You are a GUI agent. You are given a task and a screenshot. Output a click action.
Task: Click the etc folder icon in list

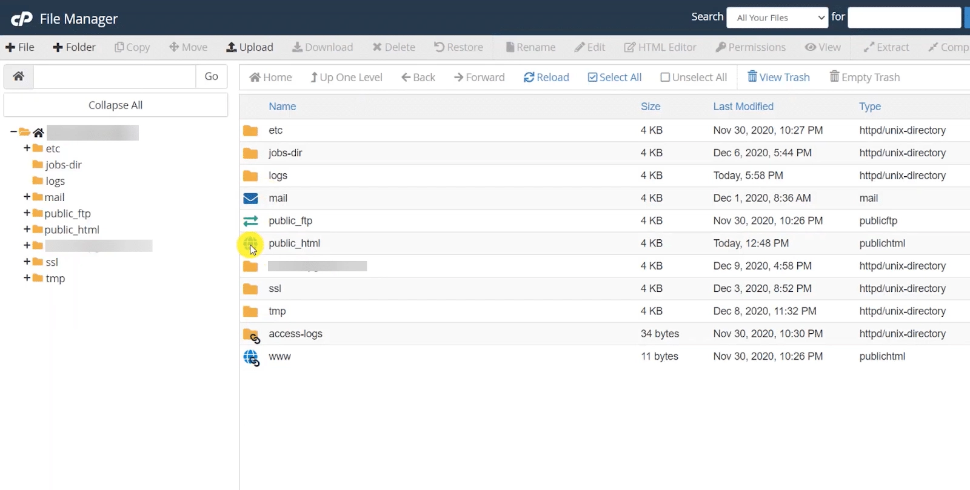[x=250, y=130]
